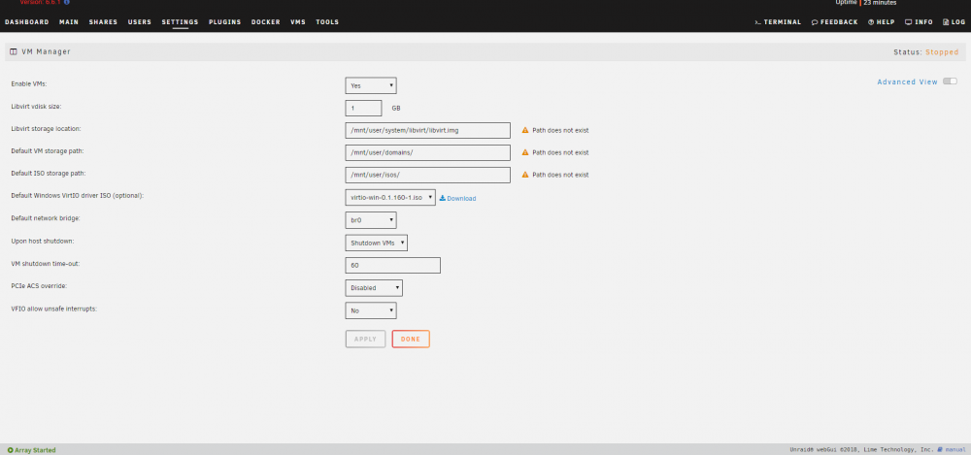The width and height of the screenshot is (971, 455).
Task: Click warning icon beside Default ISO storage path
Action: 525,175
